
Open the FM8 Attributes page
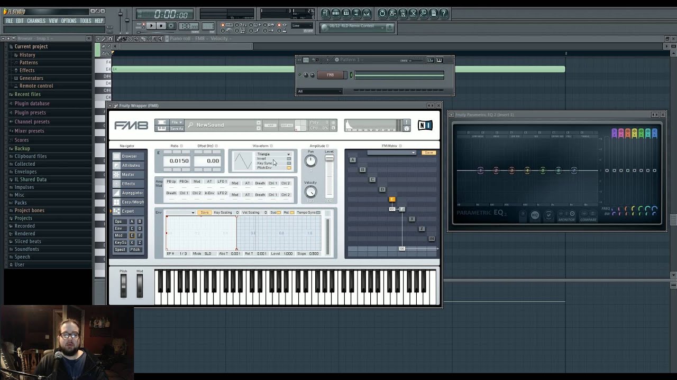pyautogui.click(x=129, y=165)
